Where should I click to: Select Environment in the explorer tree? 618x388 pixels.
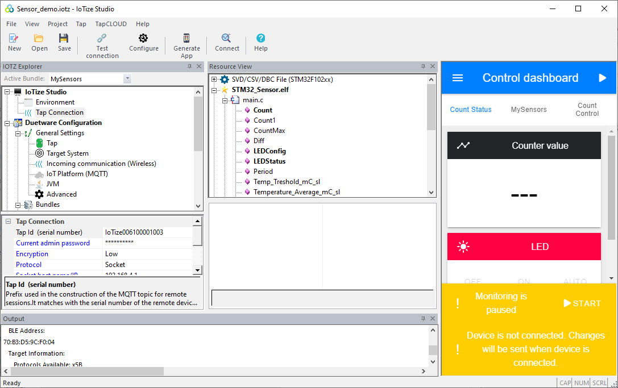point(55,102)
